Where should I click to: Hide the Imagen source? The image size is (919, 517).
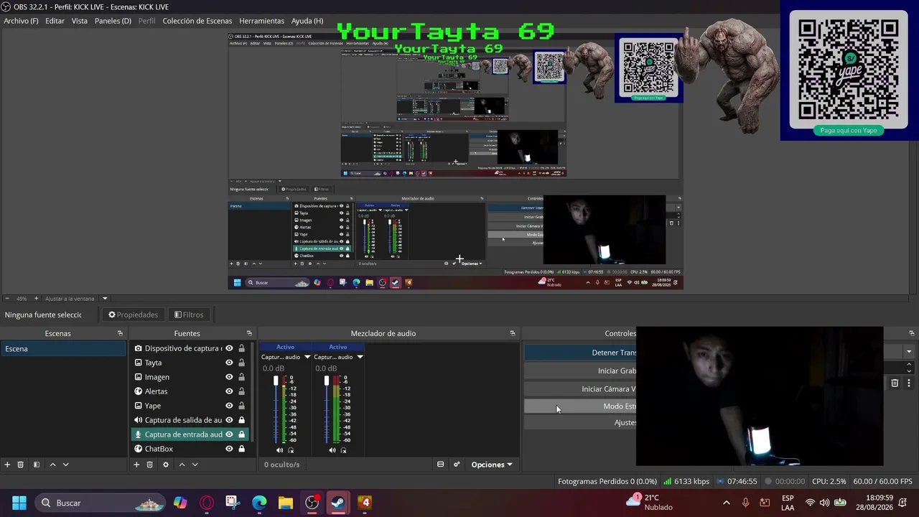[x=229, y=377]
